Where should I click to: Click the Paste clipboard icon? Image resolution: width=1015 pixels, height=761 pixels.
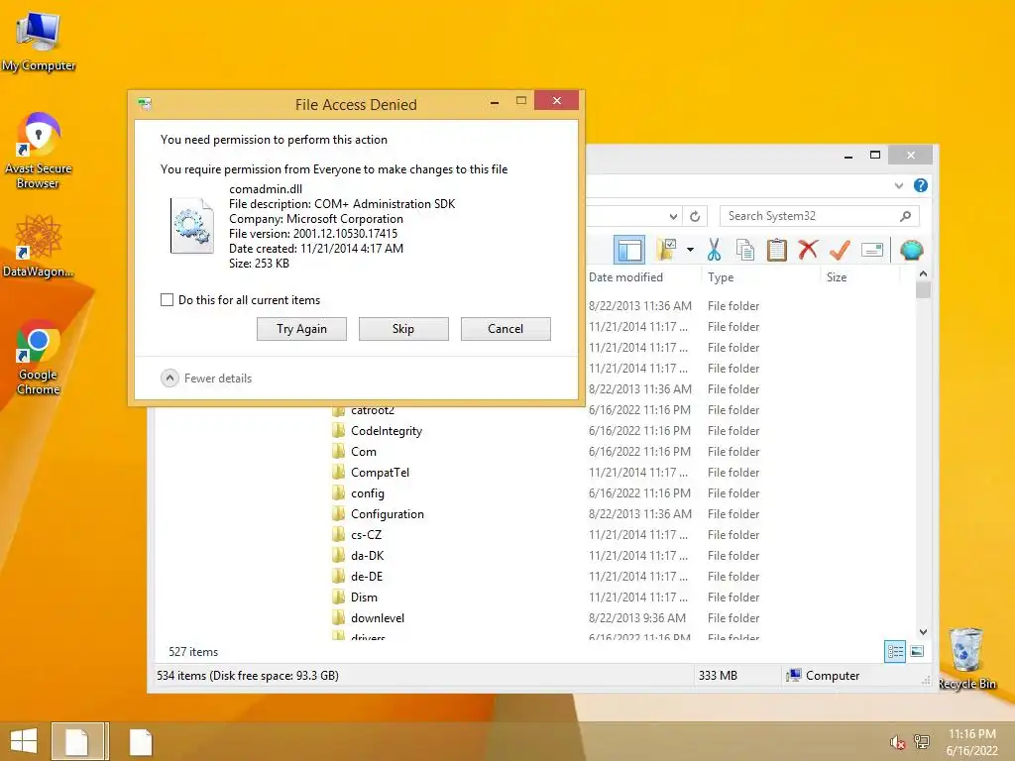click(777, 250)
